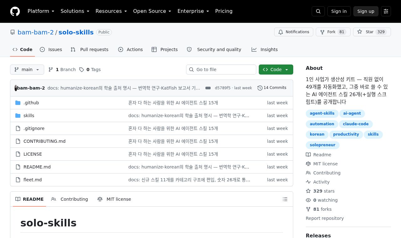The image size is (401, 238).
Task: Open the Pricing link
Action: click(x=224, y=11)
